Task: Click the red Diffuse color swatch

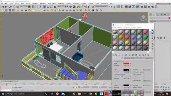Action: click(126, 63)
